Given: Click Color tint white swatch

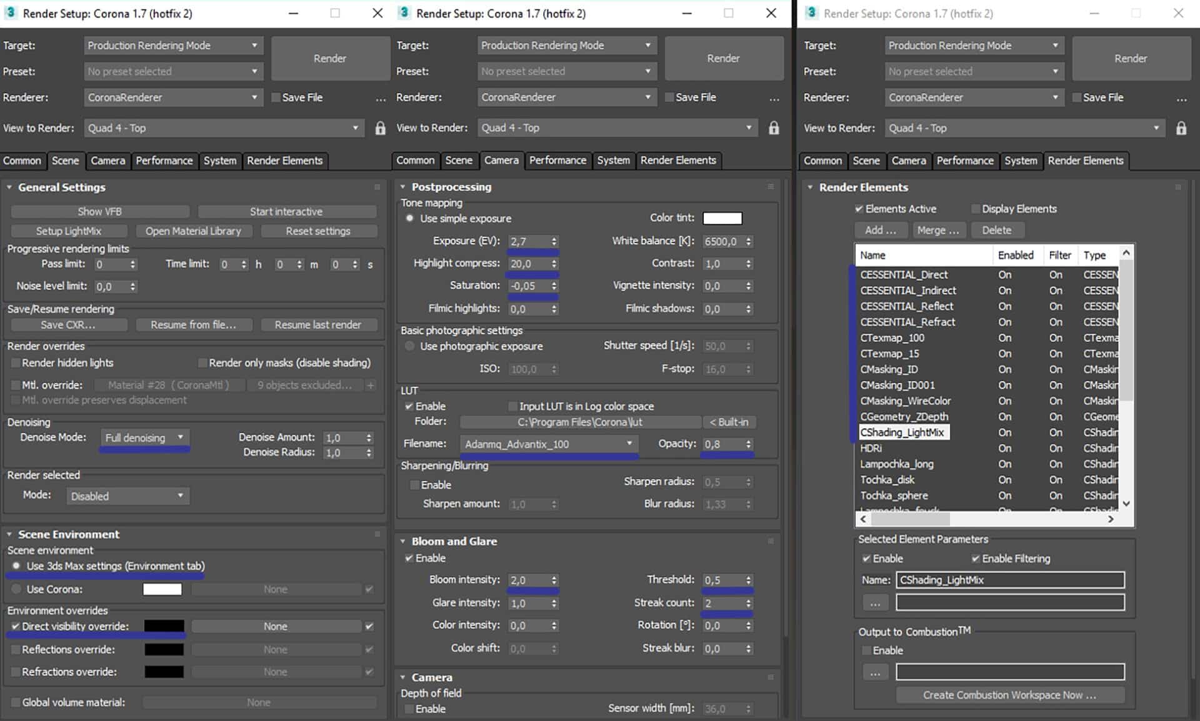Looking at the screenshot, I should click(x=722, y=218).
